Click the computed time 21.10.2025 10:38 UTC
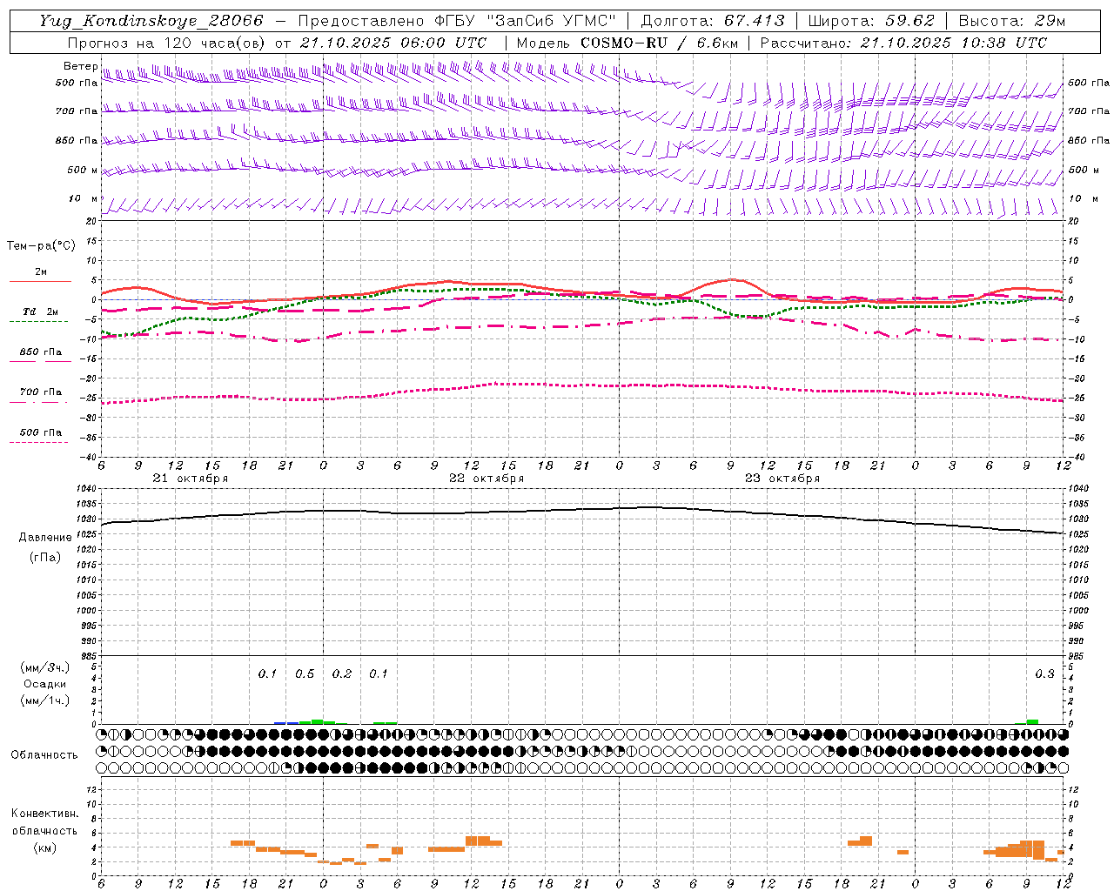Viewport: 1114px width, 891px height. point(953,43)
